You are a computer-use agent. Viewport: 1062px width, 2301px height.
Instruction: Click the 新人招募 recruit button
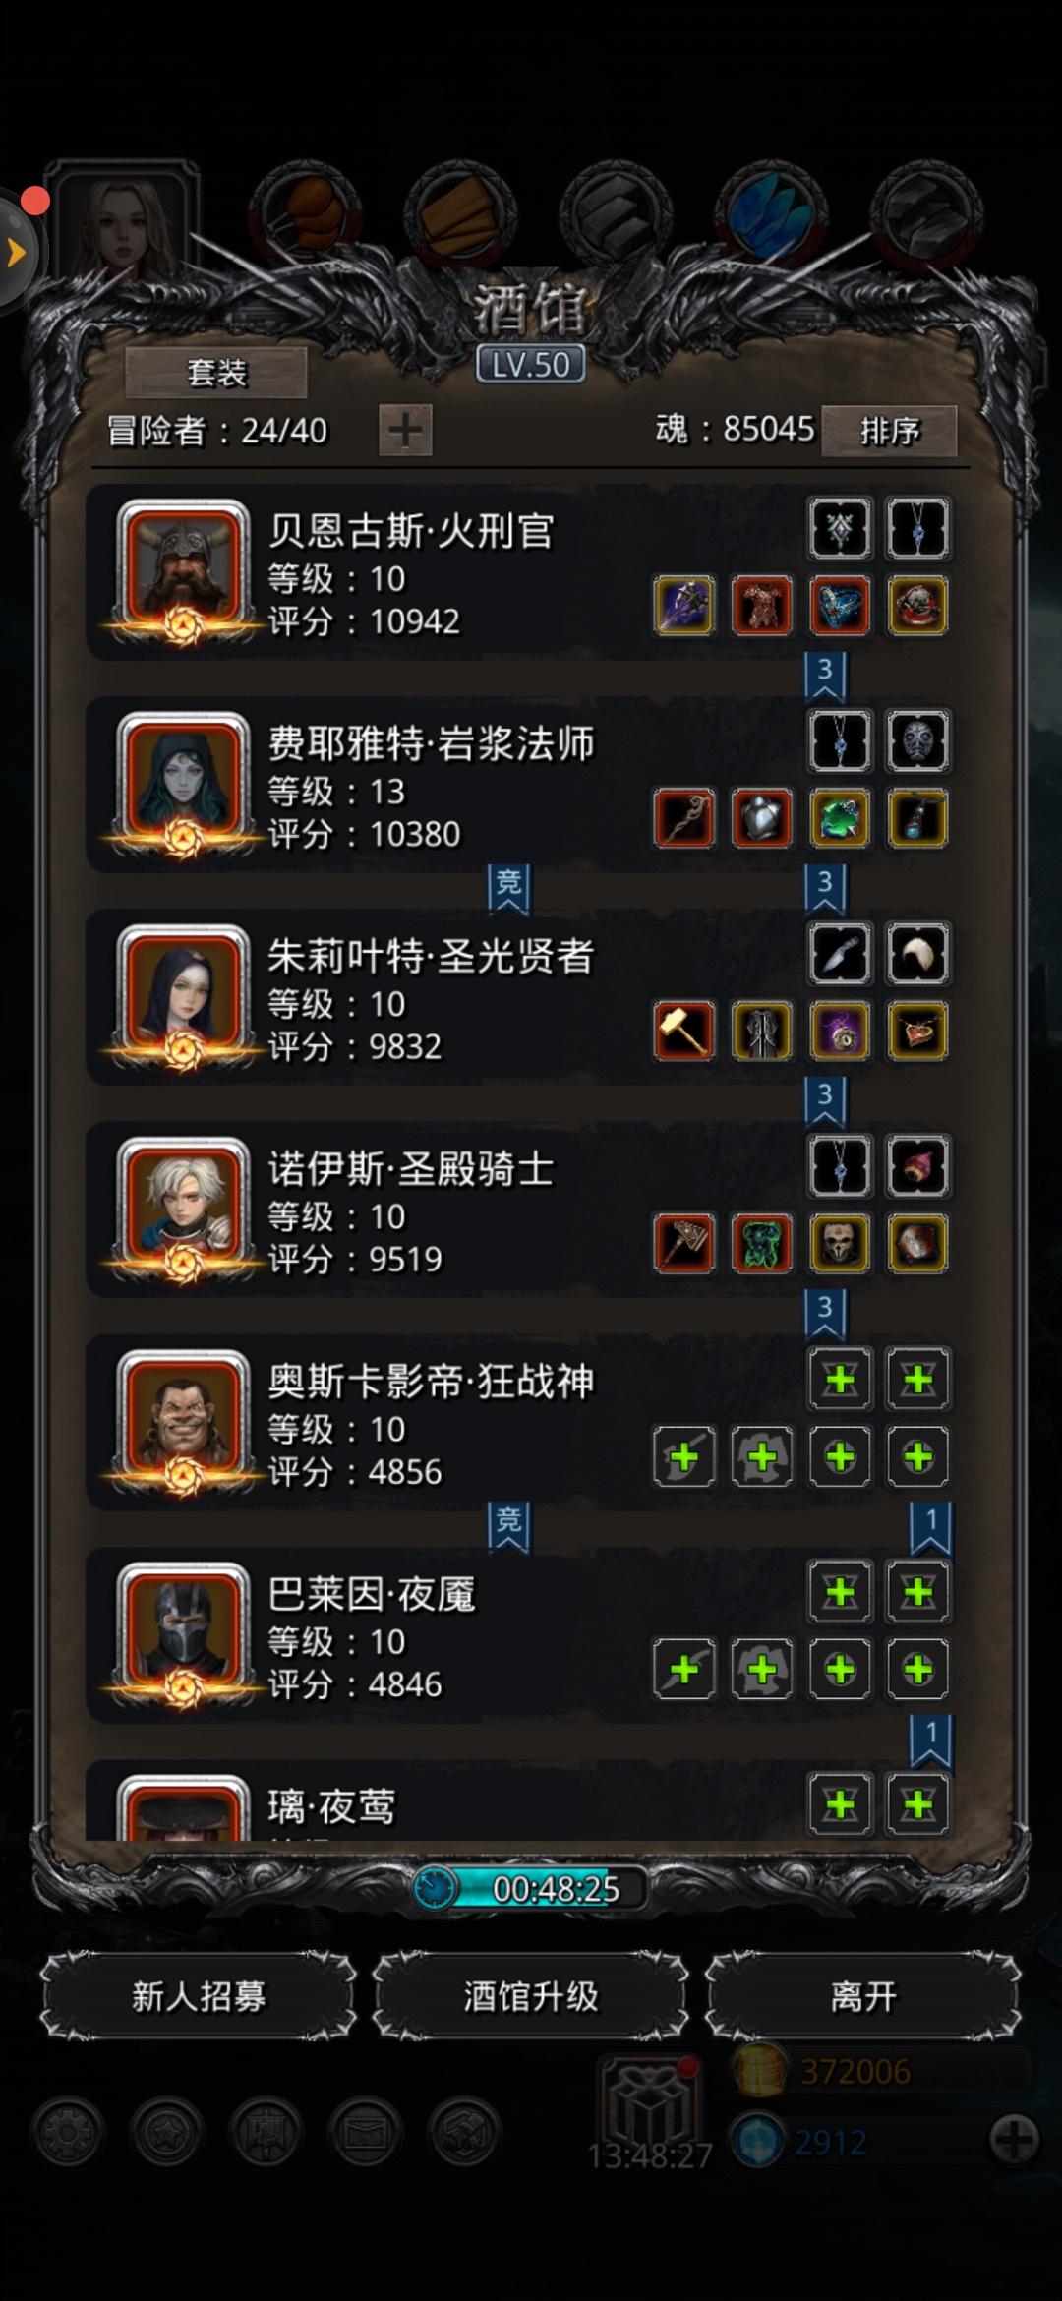tap(198, 1996)
